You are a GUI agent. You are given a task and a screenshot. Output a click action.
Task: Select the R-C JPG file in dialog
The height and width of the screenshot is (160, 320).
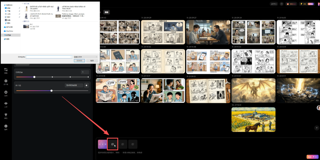(29, 27)
